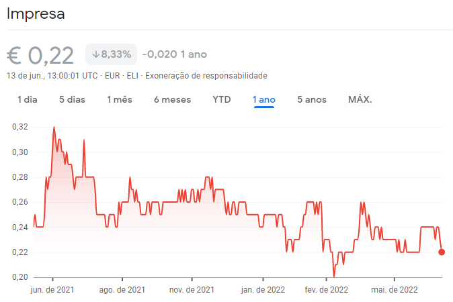Switch to the 5 anos tab
This screenshot has height=302, width=453.
312,99
